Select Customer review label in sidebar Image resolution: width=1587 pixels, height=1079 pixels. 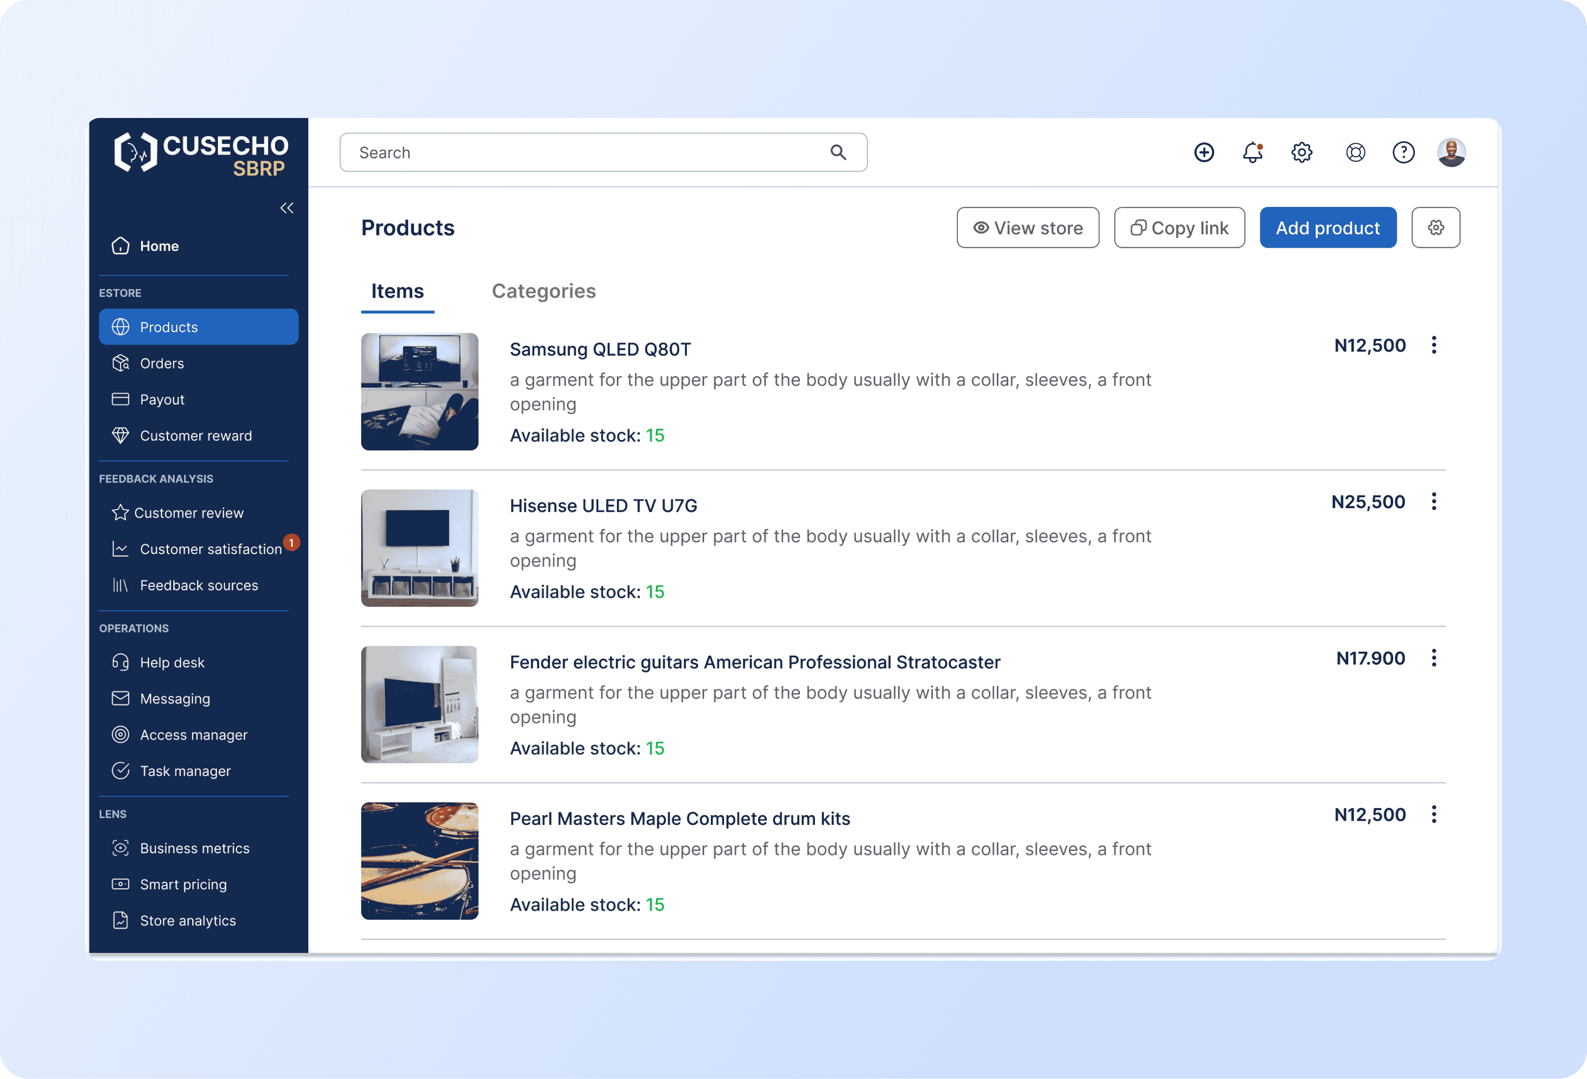click(x=188, y=513)
